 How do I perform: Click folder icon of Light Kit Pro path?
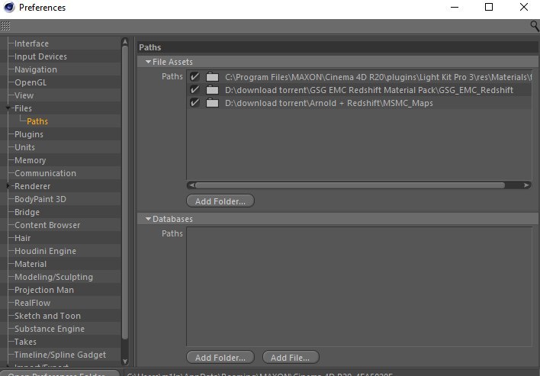212,77
